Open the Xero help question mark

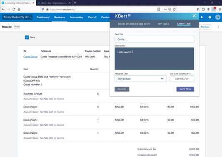[210, 17]
